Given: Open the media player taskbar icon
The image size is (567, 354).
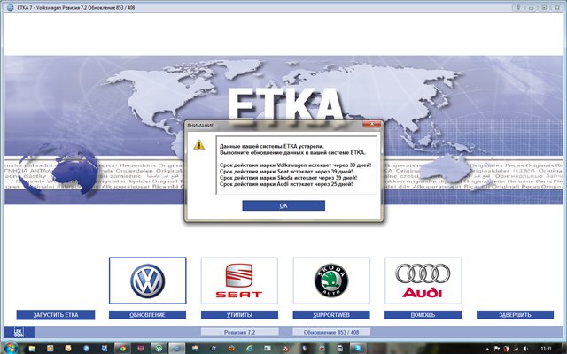Looking at the screenshot, I should pos(50,348).
